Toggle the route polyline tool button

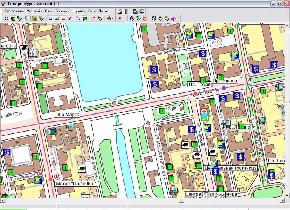click(78, 18)
